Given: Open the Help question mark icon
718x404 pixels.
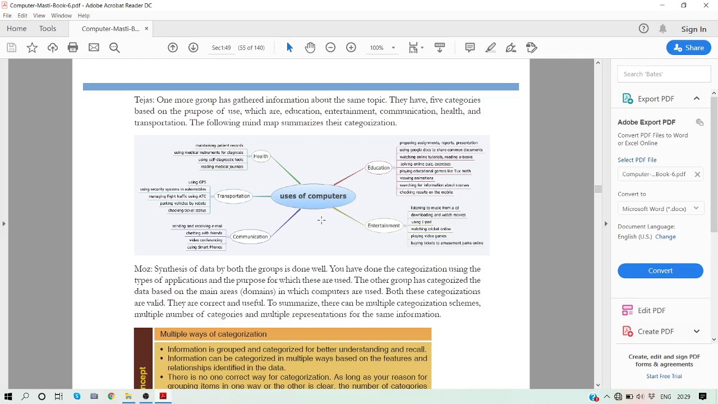Looking at the screenshot, I should pyautogui.click(x=643, y=29).
